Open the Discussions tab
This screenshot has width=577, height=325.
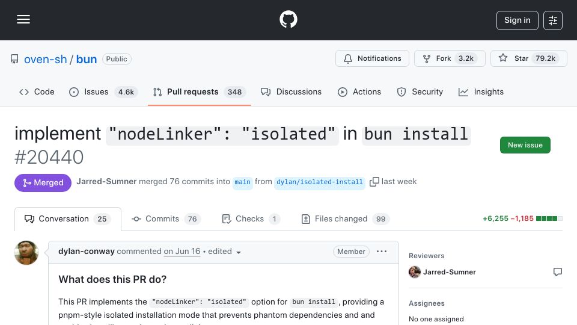(291, 91)
